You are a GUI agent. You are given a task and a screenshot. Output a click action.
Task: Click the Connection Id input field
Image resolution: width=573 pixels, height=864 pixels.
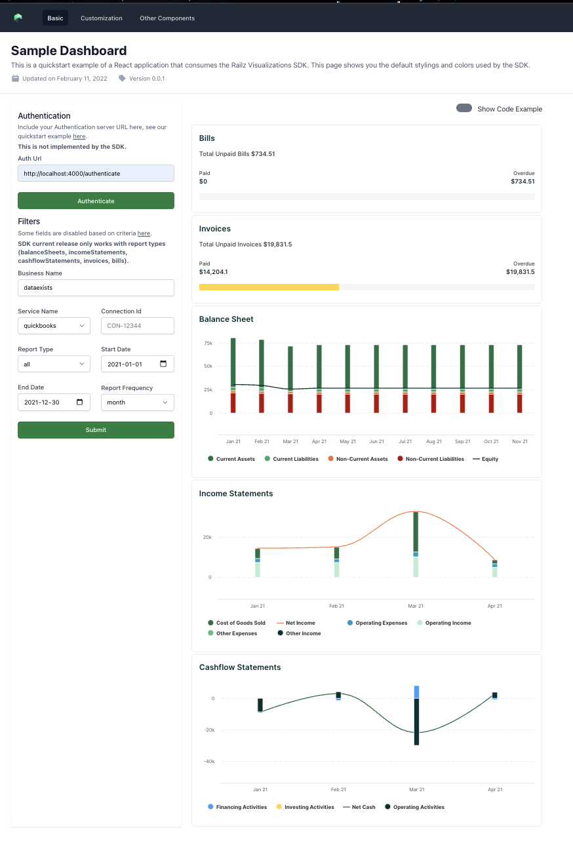click(x=138, y=326)
